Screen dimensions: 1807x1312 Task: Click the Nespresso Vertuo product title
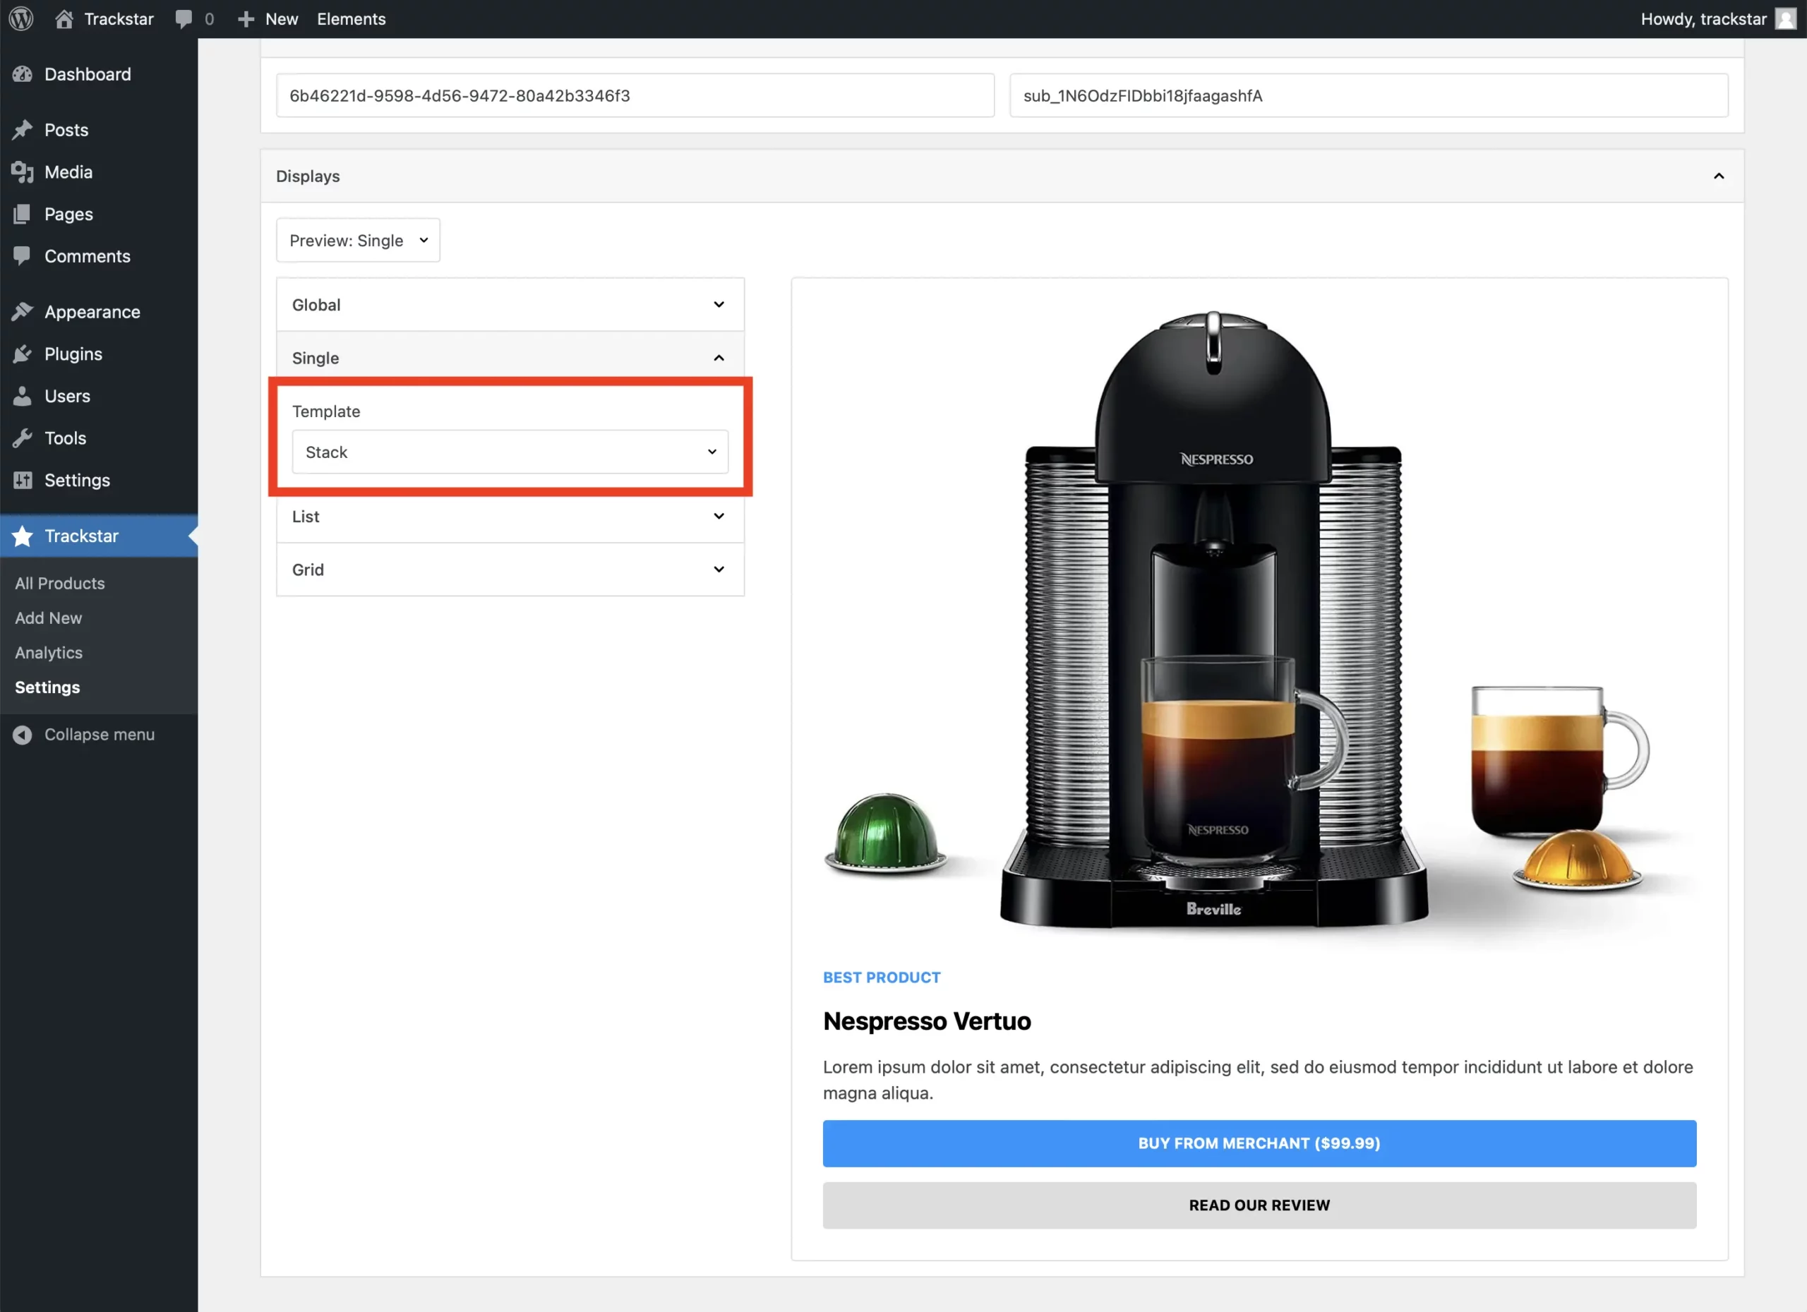(927, 1021)
